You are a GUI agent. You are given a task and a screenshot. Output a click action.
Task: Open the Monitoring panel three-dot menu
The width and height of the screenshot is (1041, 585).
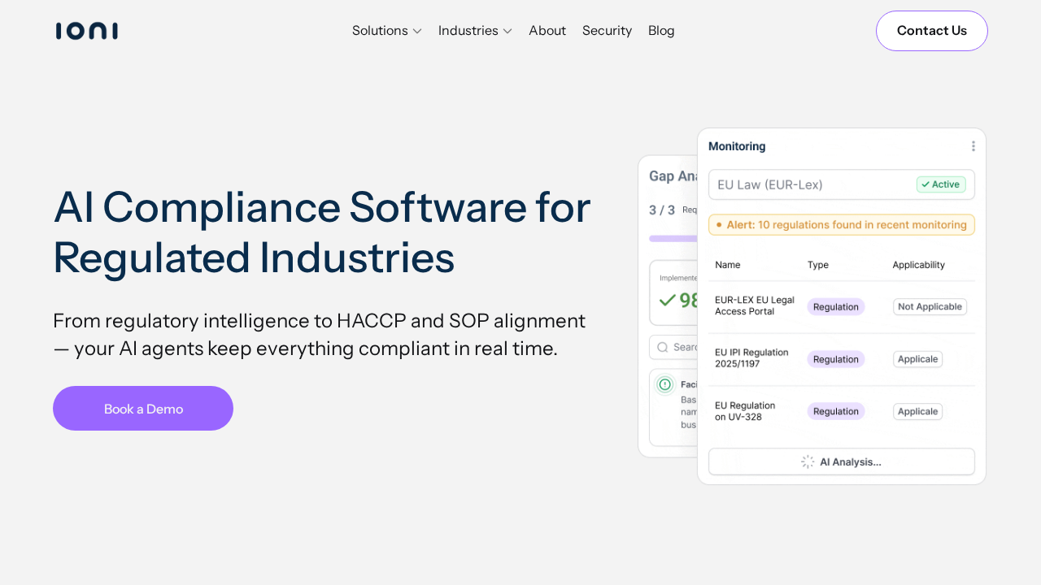(x=973, y=146)
